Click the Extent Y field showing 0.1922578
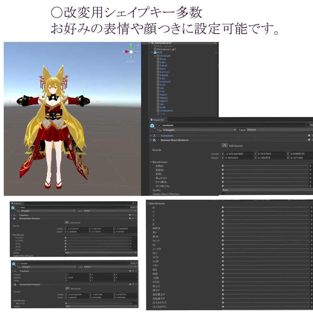This screenshot has width=313, height=313. tap(272, 158)
